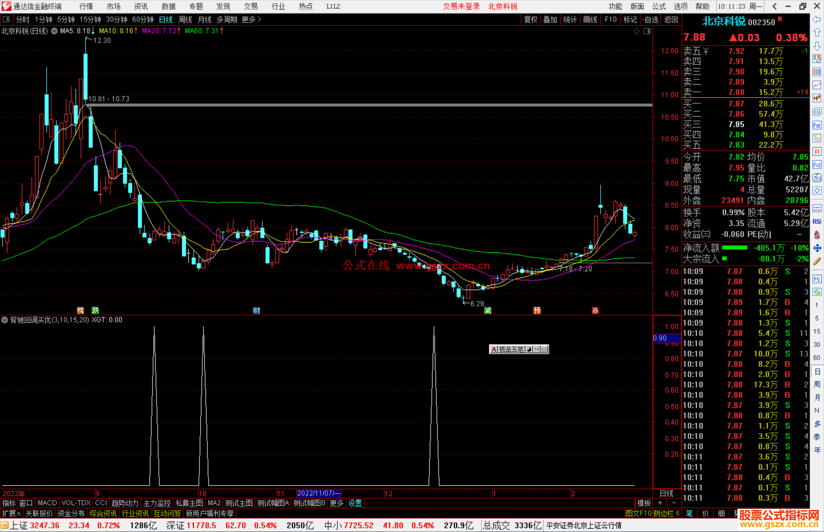This screenshot has height=532, width=824.
Task: Toggle the layout icon left of 分时
Action: (6, 19)
